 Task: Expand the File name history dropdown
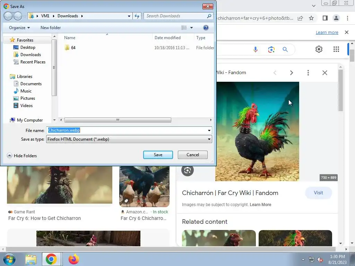pos(209,131)
